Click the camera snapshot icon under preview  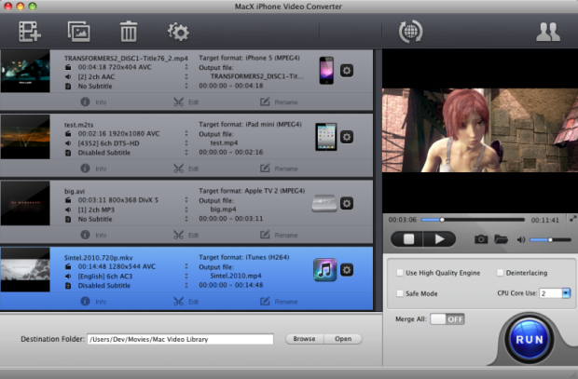(481, 239)
